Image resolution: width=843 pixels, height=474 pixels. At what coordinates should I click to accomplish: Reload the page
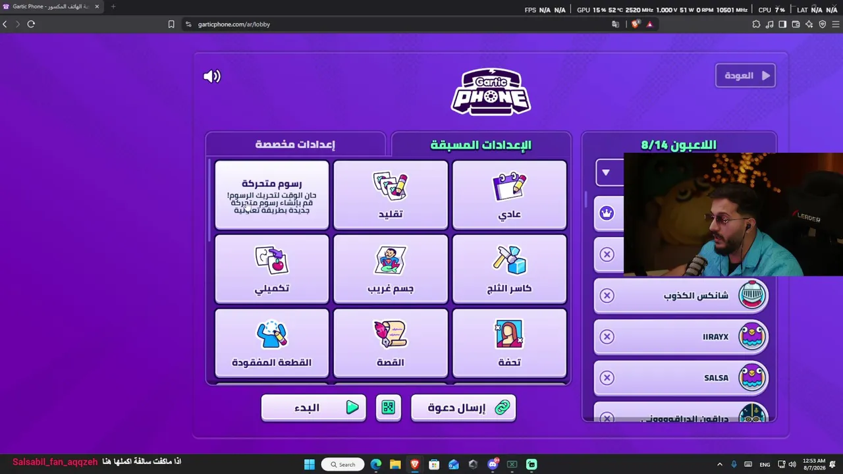(31, 24)
